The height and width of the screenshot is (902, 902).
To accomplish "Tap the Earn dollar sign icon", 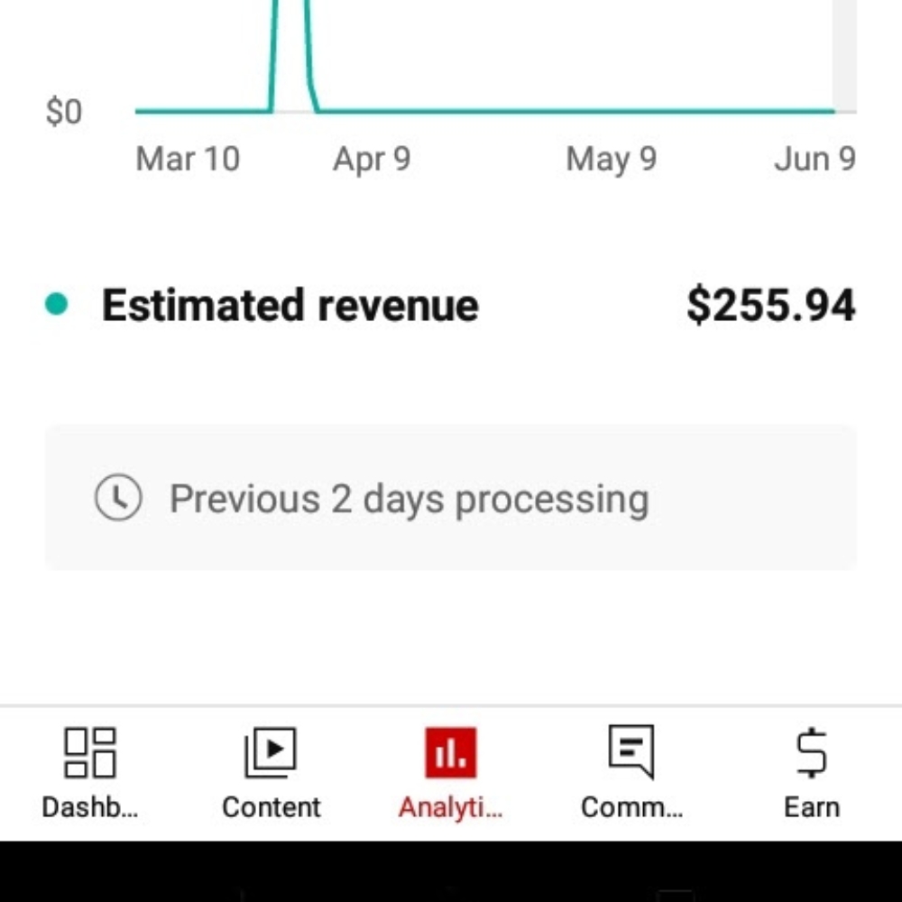I will pos(811,750).
